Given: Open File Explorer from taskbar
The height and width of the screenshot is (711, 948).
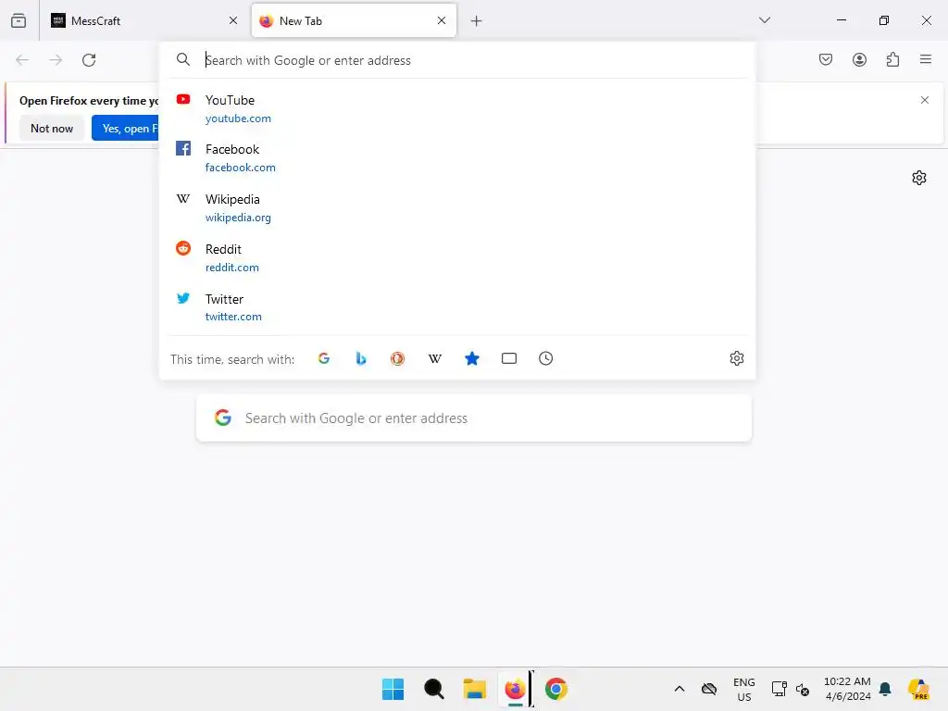Looking at the screenshot, I should click(475, 689).
